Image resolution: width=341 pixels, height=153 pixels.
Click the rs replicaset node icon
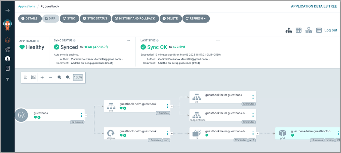pos(197,134)
